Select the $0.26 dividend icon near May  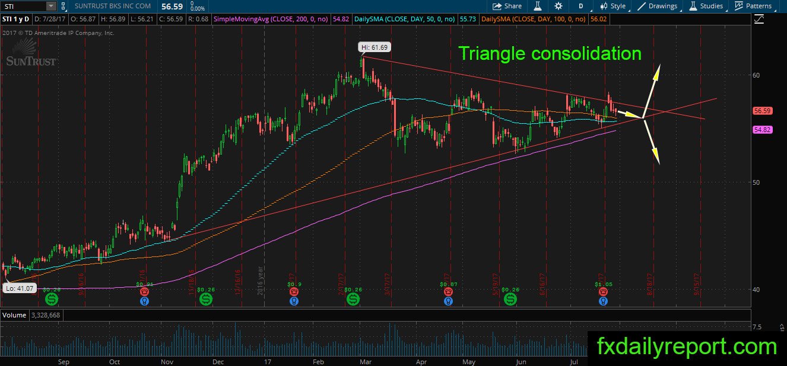pyautogui.click(x=510, y=300)
